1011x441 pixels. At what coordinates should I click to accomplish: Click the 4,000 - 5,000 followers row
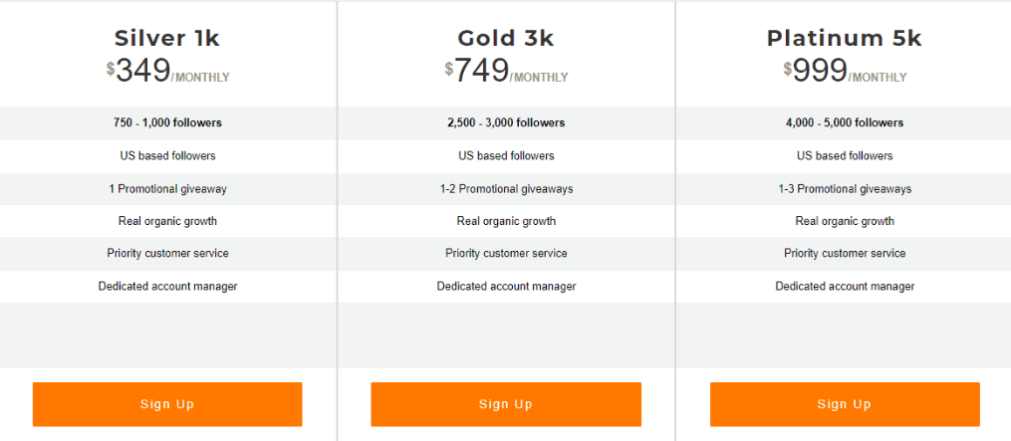pos(845,122)
